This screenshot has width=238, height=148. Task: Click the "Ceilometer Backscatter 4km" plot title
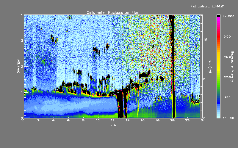coord(113,12)
